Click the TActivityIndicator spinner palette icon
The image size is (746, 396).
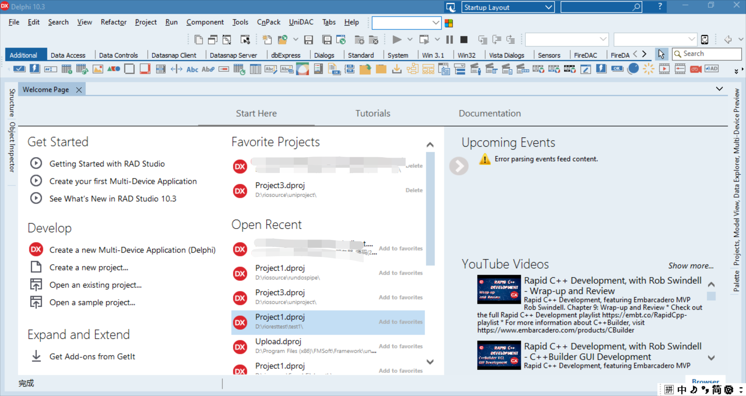[x=648, y=69]
